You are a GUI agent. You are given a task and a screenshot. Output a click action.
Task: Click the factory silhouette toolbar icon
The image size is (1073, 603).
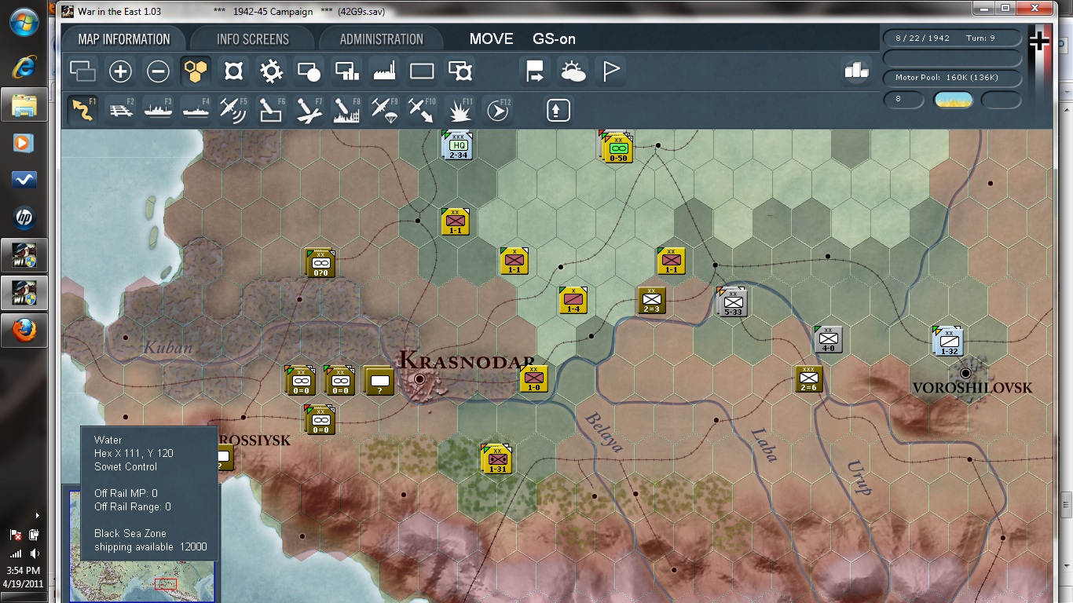[x=384, y=71]
